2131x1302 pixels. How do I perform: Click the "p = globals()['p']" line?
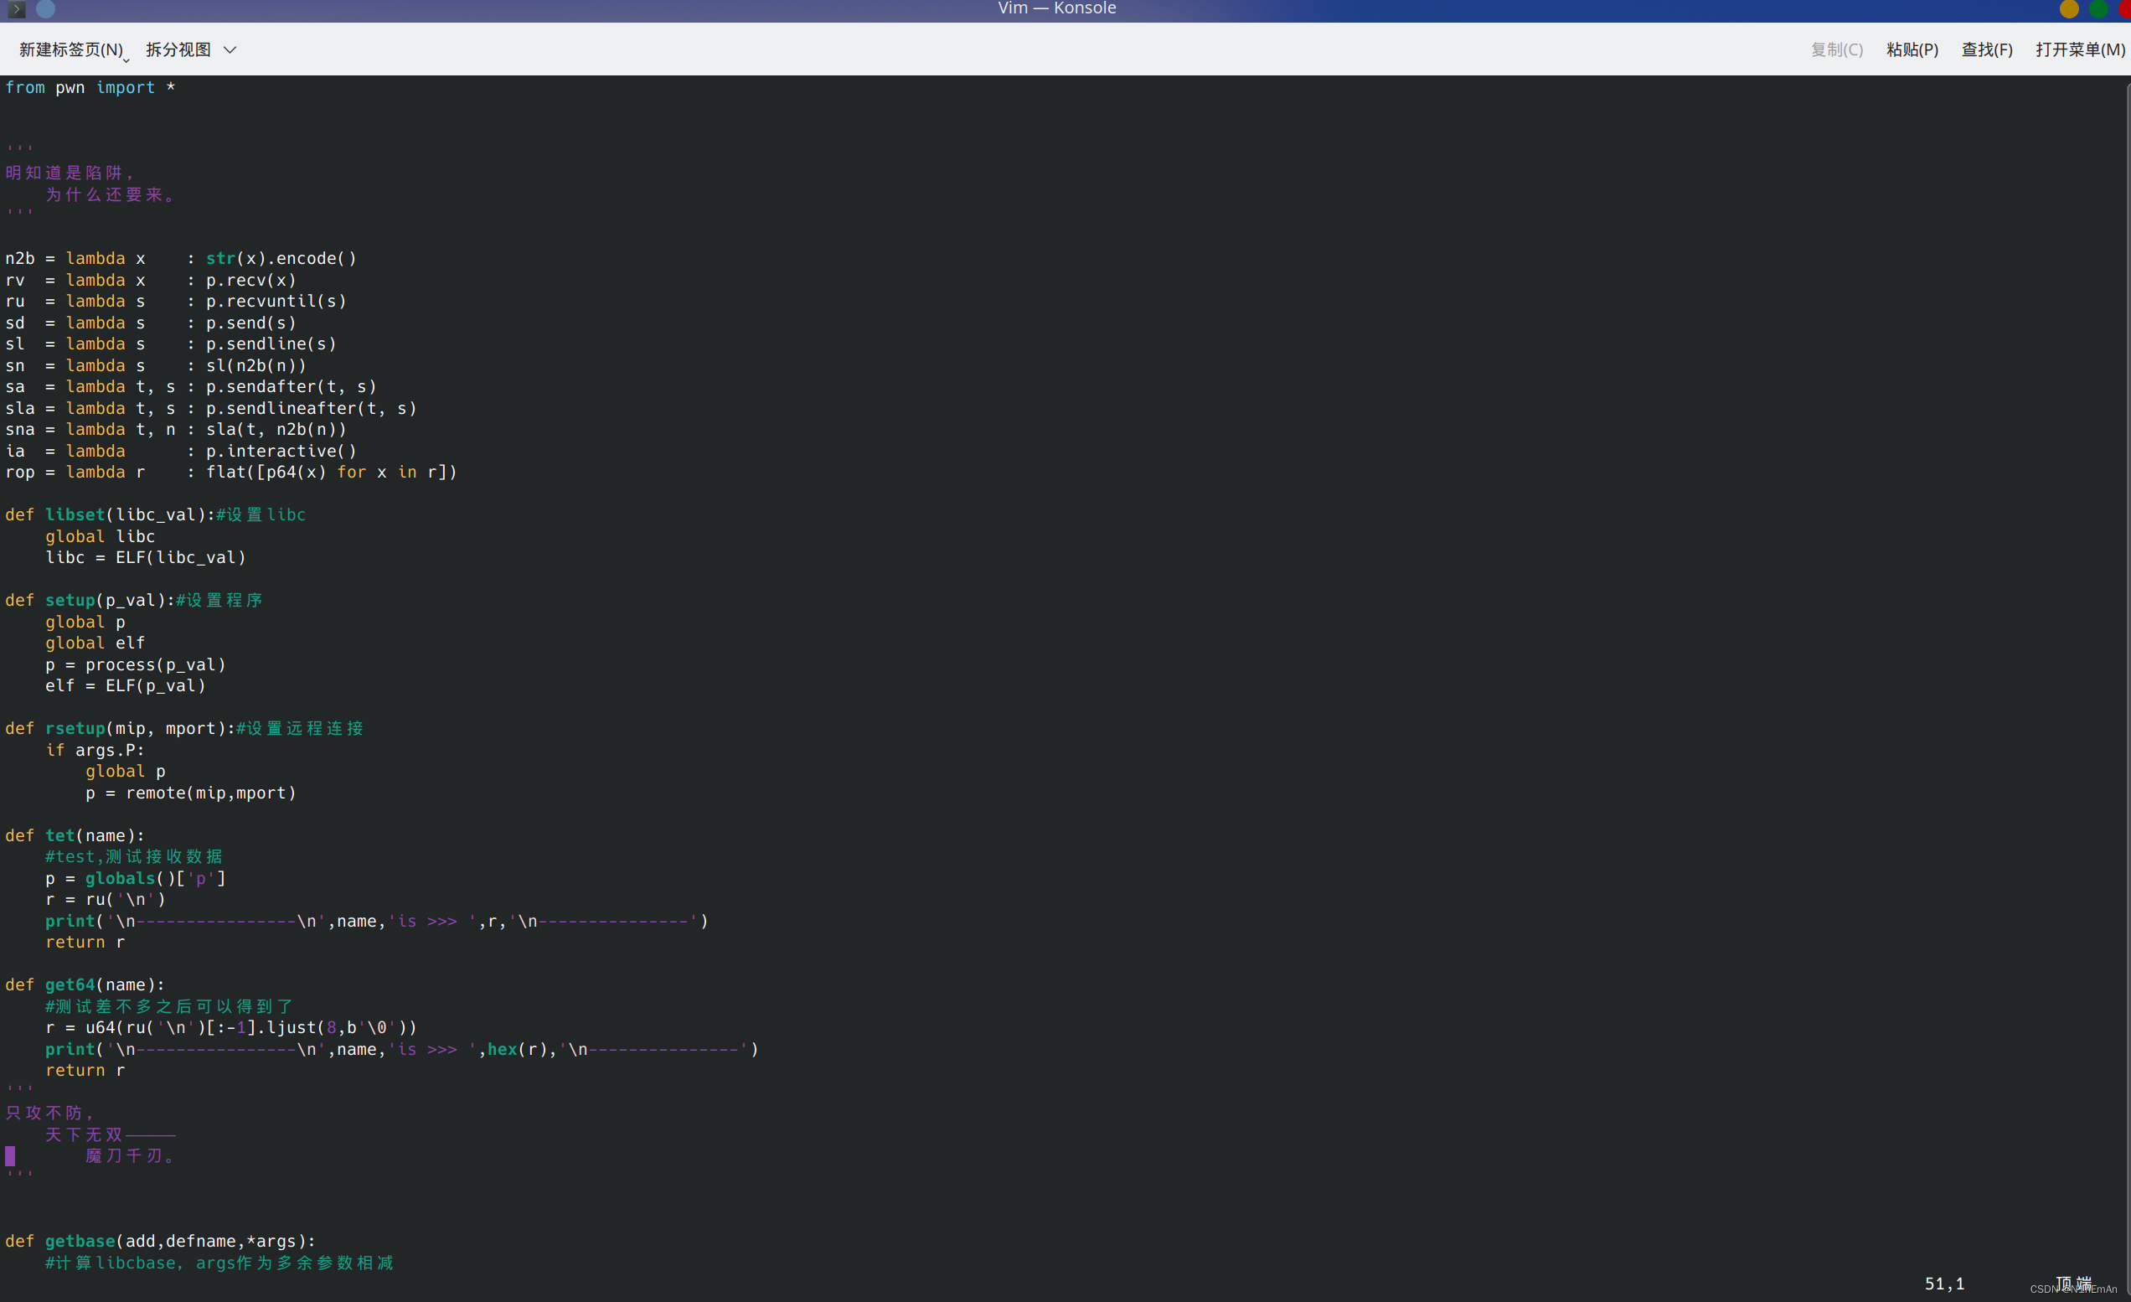[x=136, y=878]
